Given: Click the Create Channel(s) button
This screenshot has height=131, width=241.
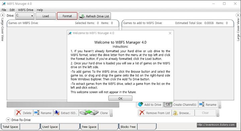Looking at the screenshot, I should tap(181, 105).
